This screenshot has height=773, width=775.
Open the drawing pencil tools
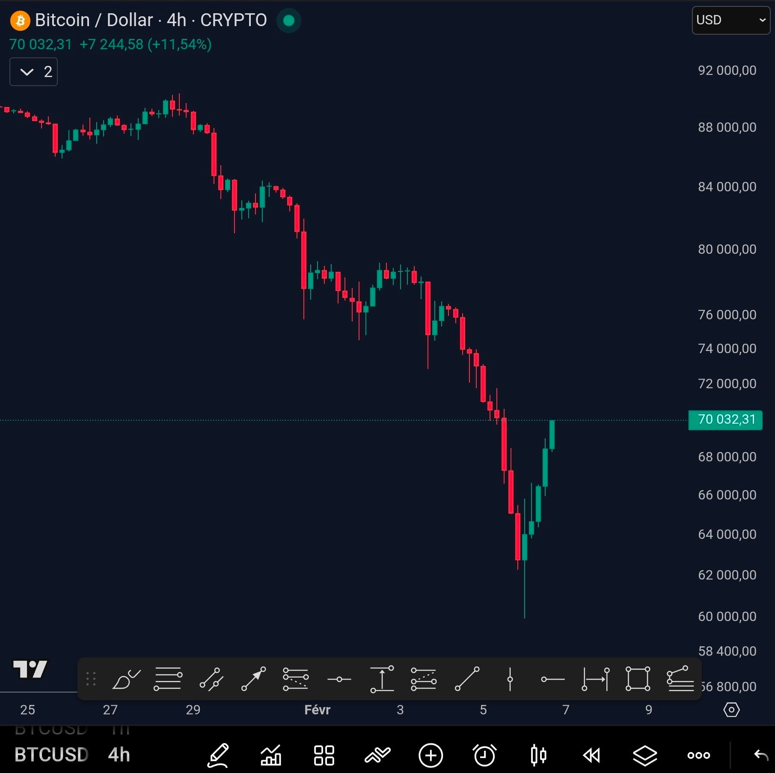click(218, 755)
